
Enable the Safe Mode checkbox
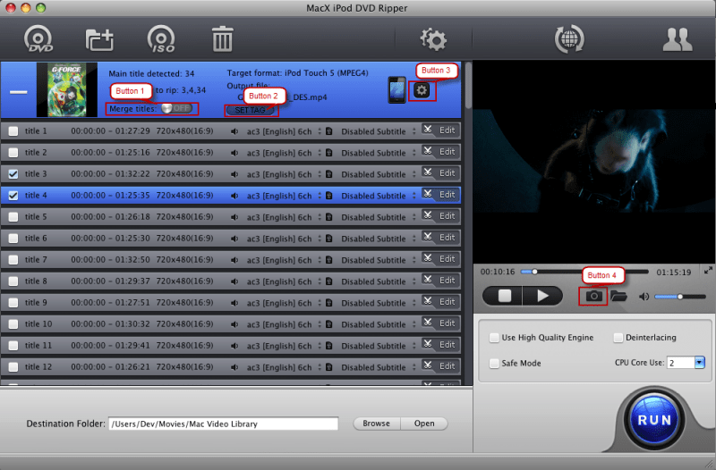point(494,364)
